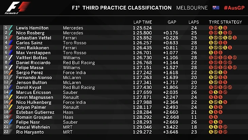
Task: Click the TYRE STRATEGY column header
Action: 225,22
